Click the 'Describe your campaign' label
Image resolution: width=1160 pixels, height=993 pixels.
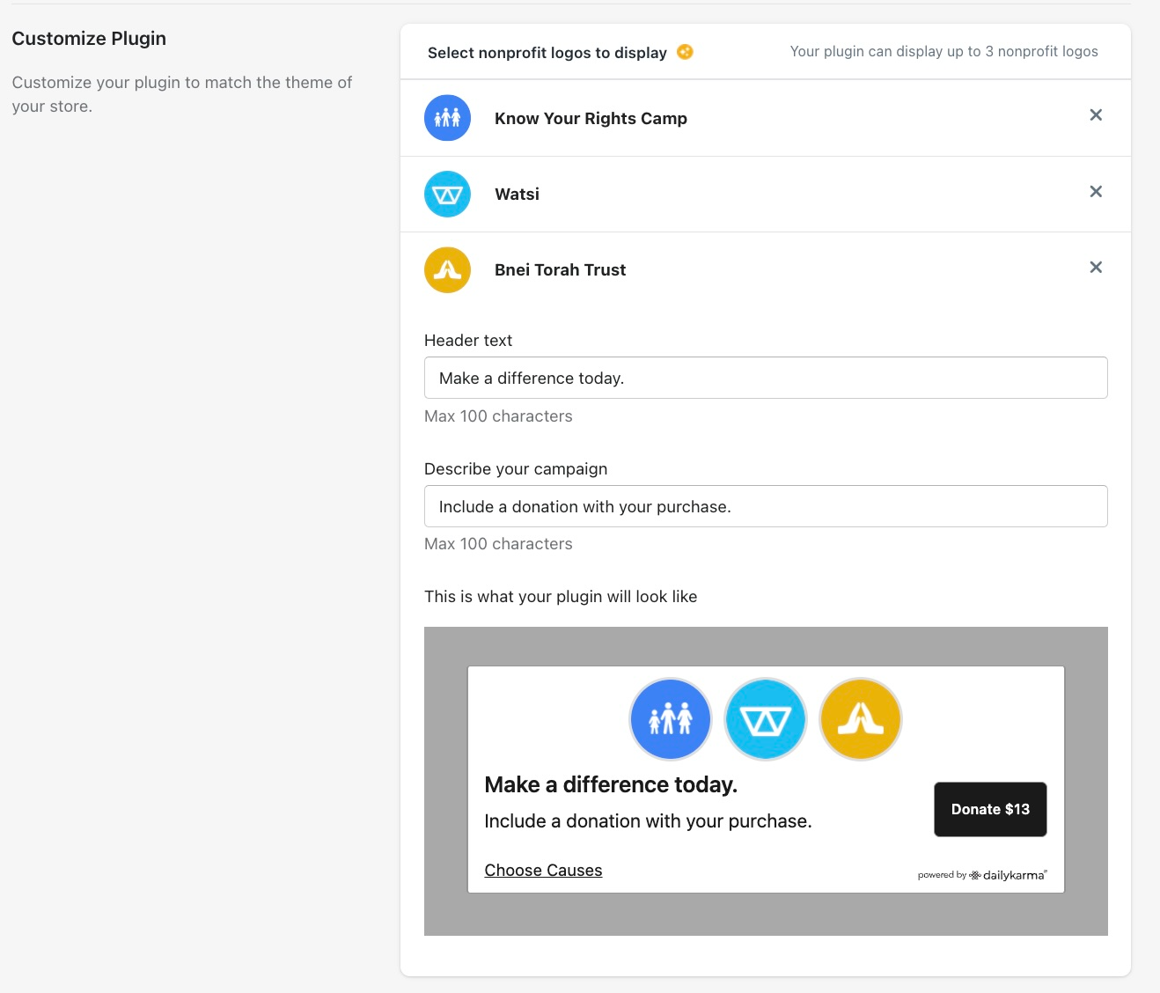(516, 469)
